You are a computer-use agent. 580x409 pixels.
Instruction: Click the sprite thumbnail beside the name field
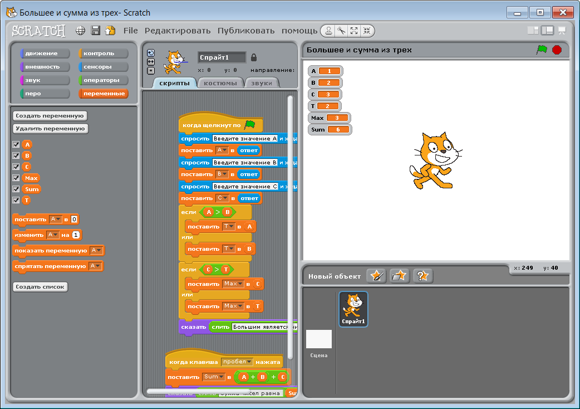tap(174, 62)
